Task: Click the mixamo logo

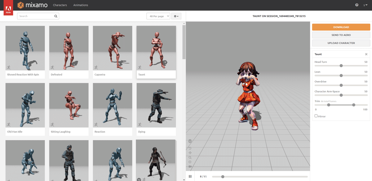Action: point(32,5)
